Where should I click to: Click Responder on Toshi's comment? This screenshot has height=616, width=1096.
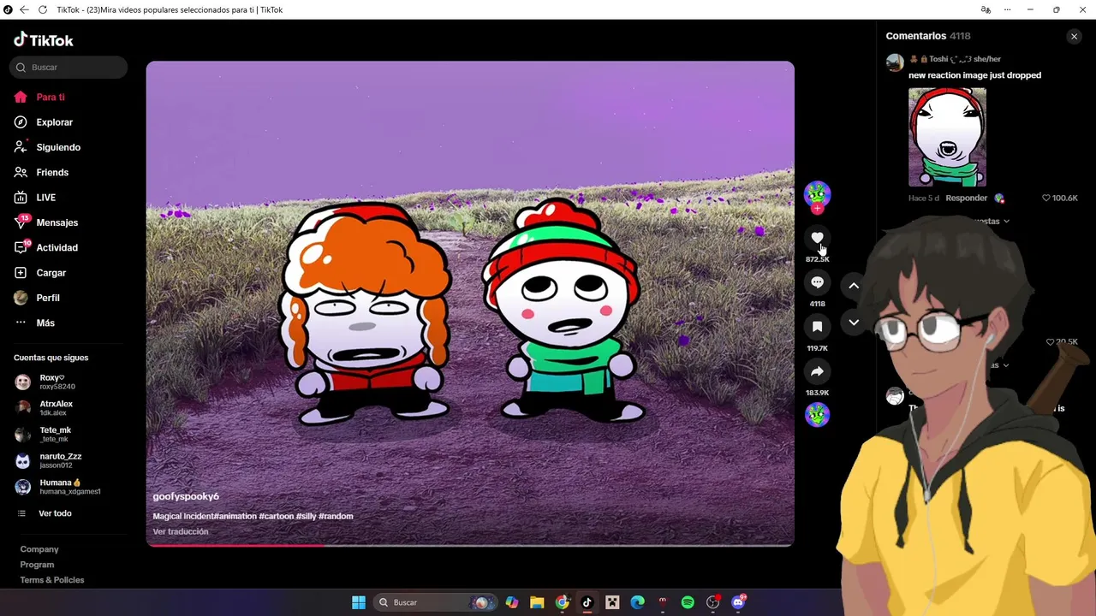[x=967, y=198]
